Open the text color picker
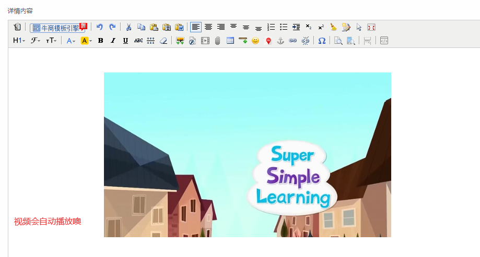The image size is (480, 257). 71,41
